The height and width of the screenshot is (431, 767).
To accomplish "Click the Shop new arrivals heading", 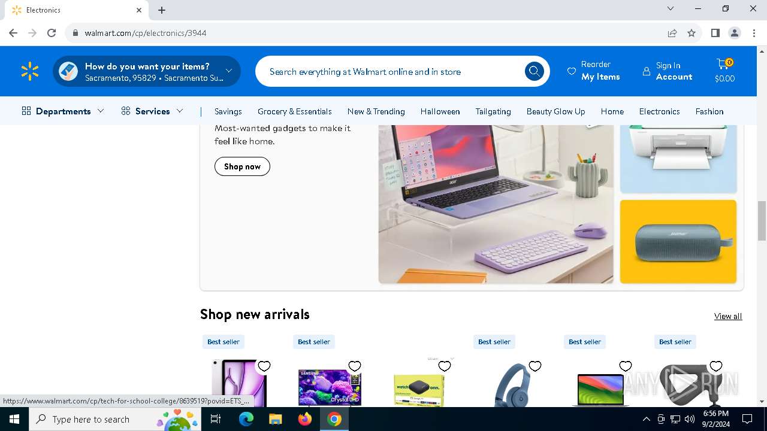I will tap(255, 314).
